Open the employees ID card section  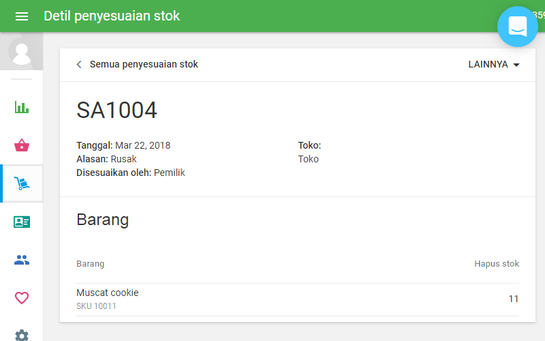[22, 222]
